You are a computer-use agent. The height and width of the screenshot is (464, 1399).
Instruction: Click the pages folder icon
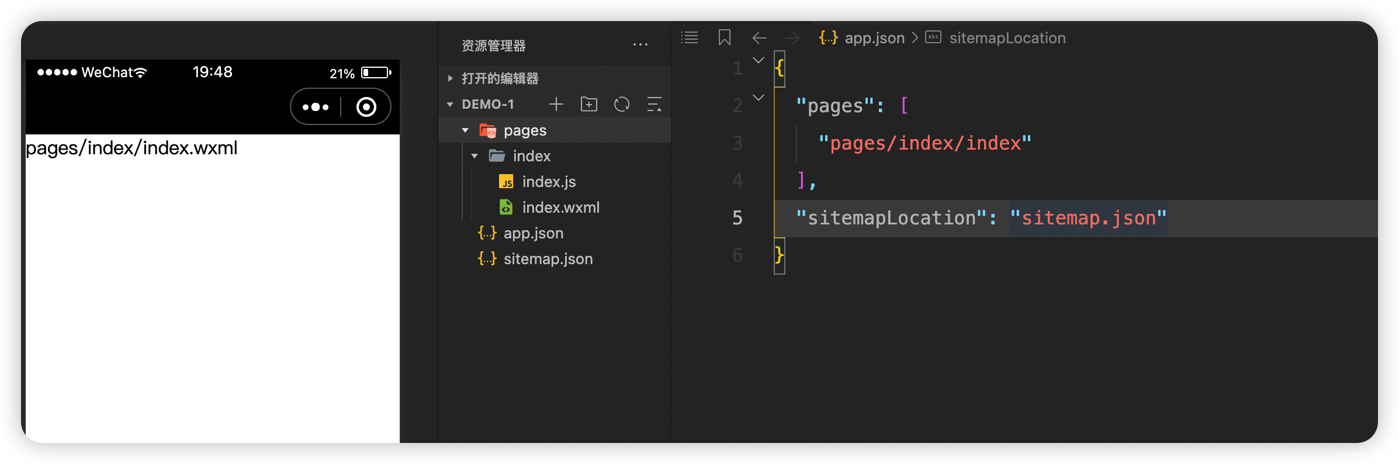[487, 130]
